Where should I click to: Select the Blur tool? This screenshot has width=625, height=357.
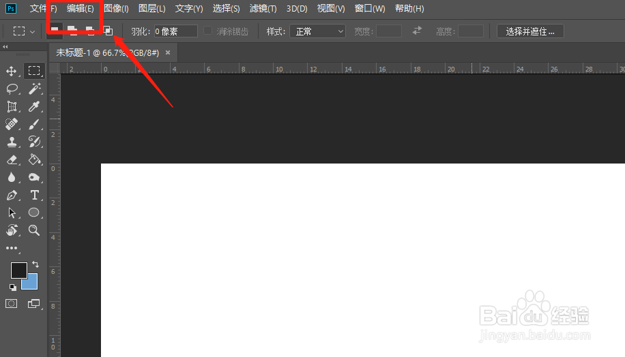[12, 177]
